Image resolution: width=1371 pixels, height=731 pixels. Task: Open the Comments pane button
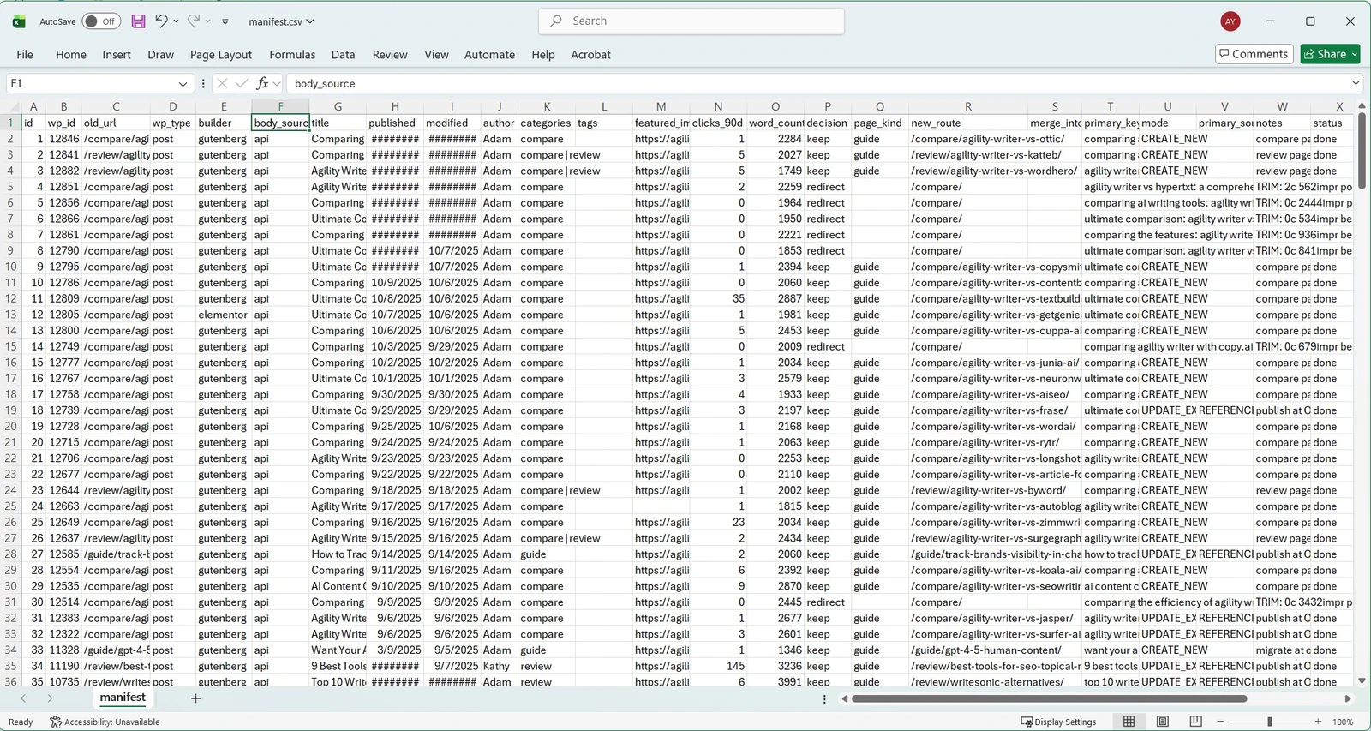(1254, 54)
